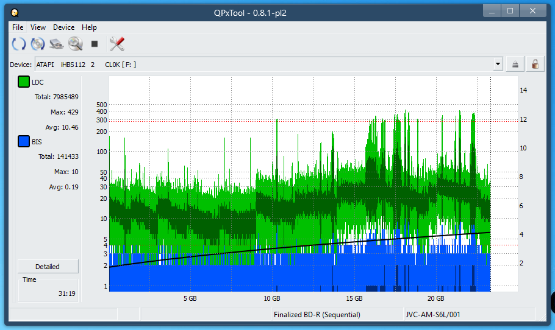Open the Device menu
The width and height of the screenshot is (555, 330).
click(x=63, y=27)
